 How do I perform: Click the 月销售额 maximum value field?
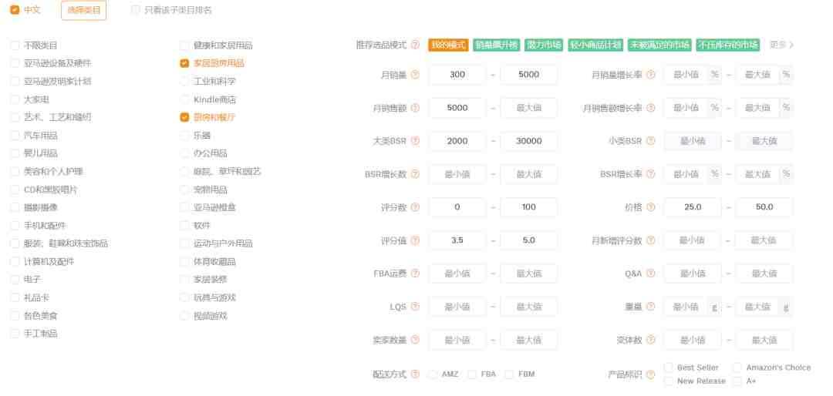(x=528, y=108)
